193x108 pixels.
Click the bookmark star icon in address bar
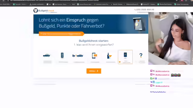177,1
